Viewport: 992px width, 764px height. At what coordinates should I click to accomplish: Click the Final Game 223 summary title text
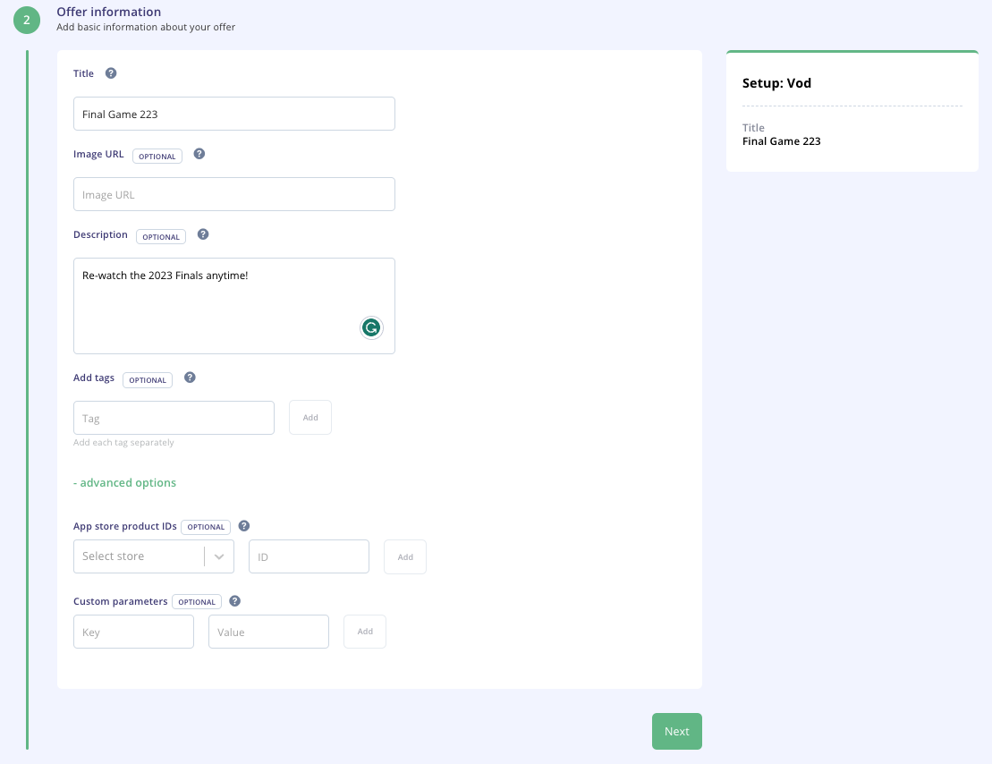click(781, 141)
